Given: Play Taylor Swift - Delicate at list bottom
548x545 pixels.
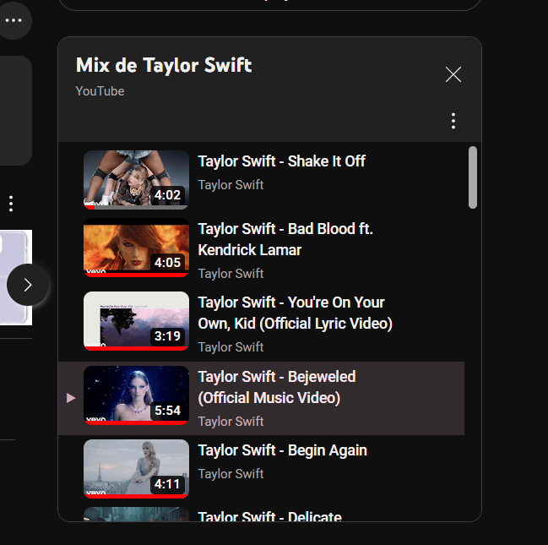Looking at the screenshot, I should pos(270,516).
